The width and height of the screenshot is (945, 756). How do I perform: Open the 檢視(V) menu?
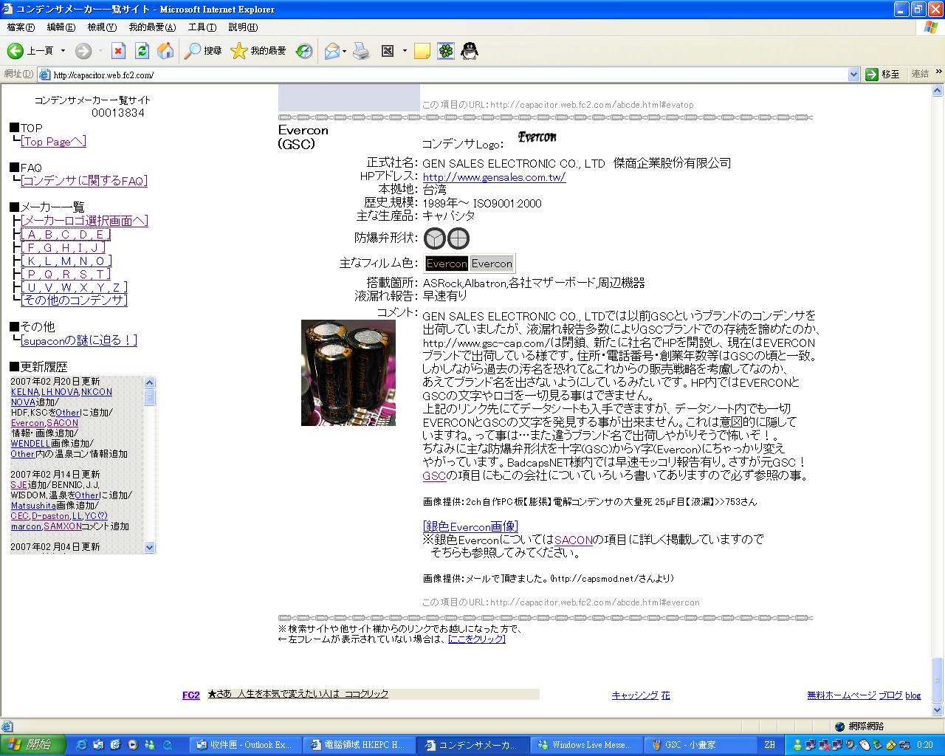[102, 27]
